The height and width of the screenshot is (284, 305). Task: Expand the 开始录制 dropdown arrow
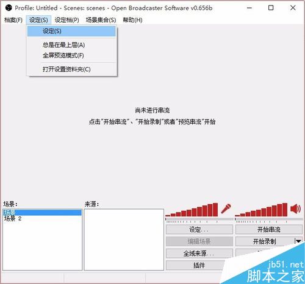(x=298, y=241)
